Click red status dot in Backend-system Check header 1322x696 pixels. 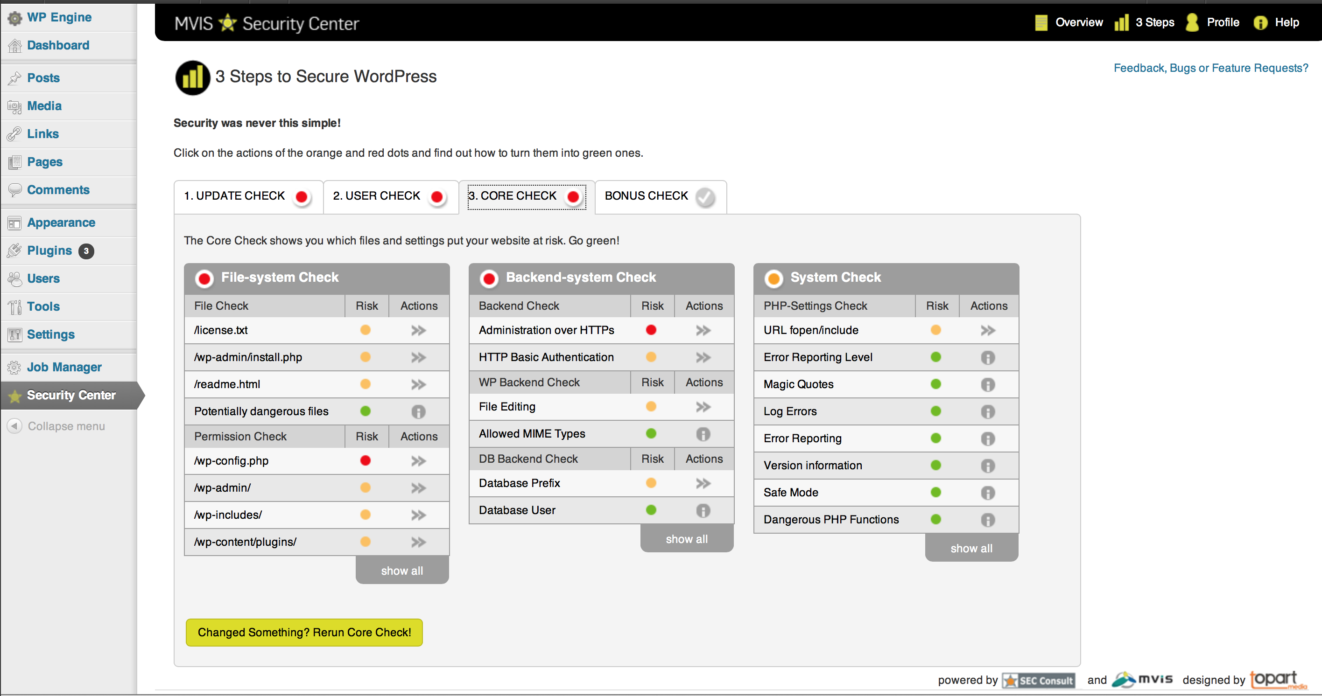(x=489, y=278)
